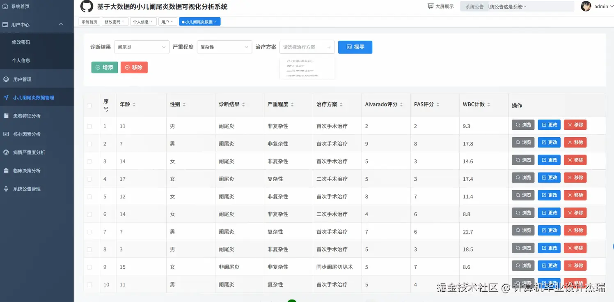Toggle the select-all checkbox in table header
This screenshot has height=302, width=614.
point(89,106)
